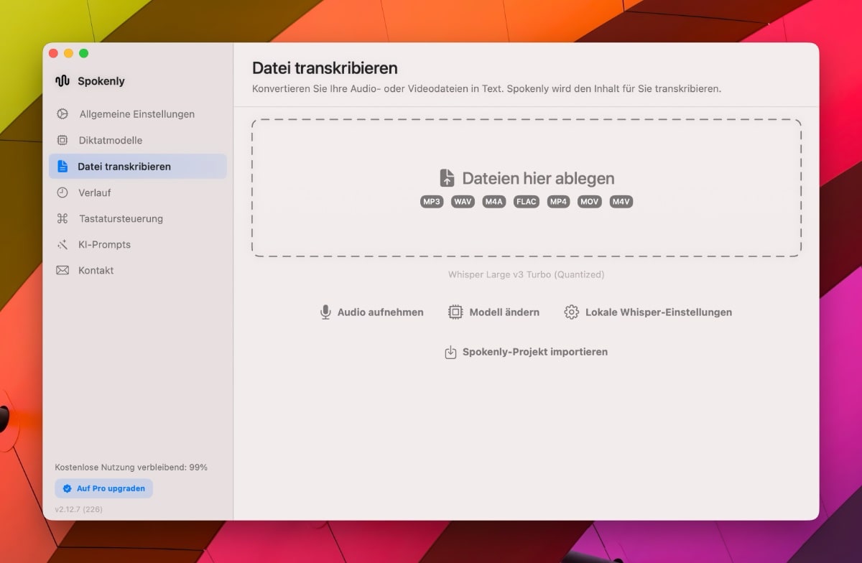
Task: Click the green full-screen window button
Action: (x=84, y=53)
